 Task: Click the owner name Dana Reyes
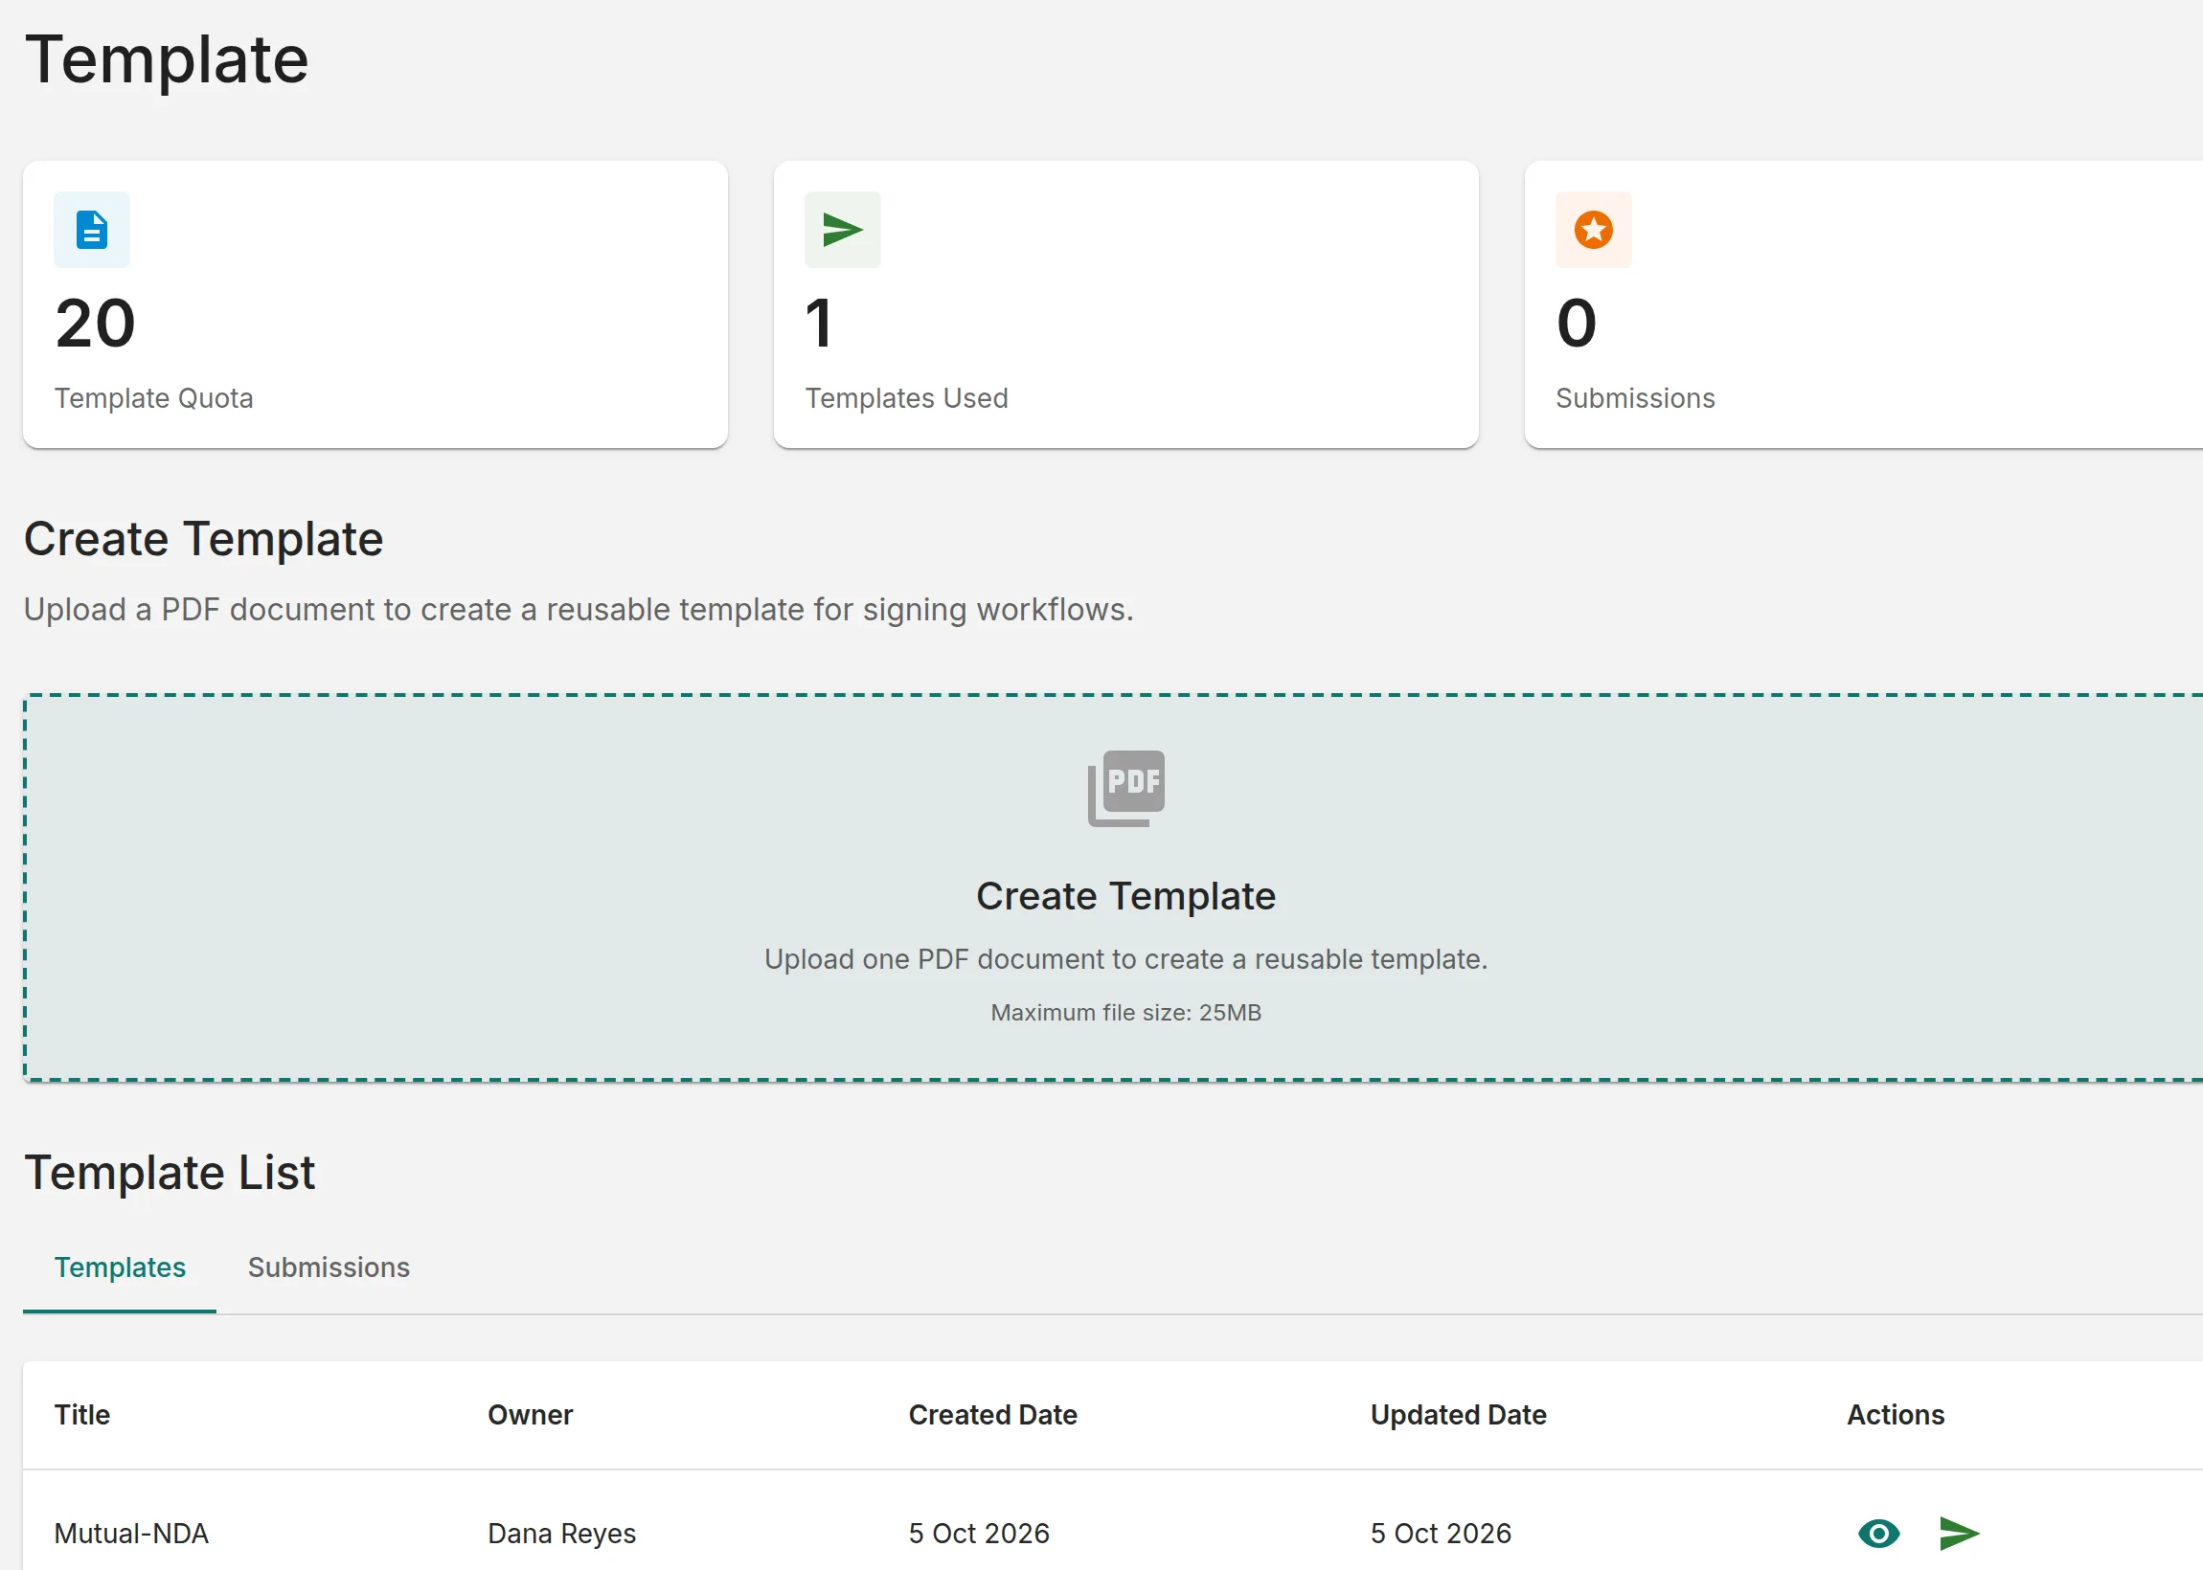(562, 1533)
